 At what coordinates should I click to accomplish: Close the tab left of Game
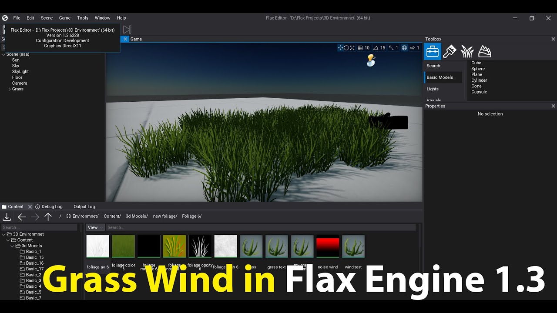click(125, 39)
